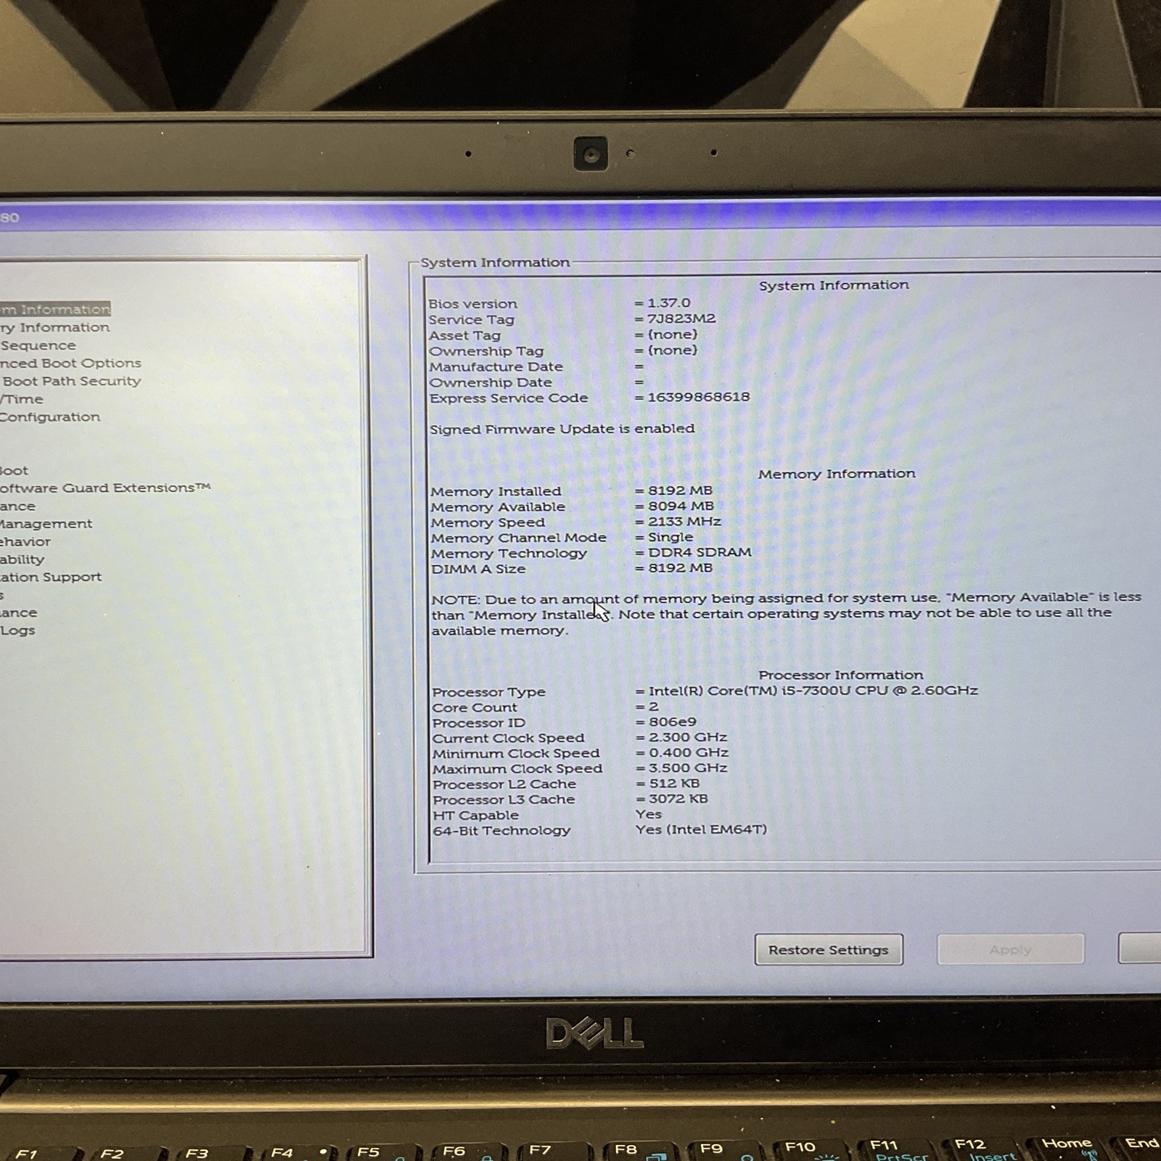Click 64-Bit Technology value Intel EM64T
This screenshot has height=1161, width=1161.
[x=701, y=829]
